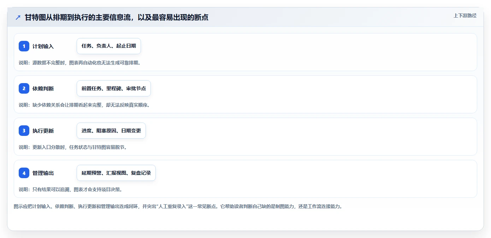The height and width of the screenshot is (238, 491).
Task: Click the arrow icon beside the title
Action: click(x=18, y=17)
